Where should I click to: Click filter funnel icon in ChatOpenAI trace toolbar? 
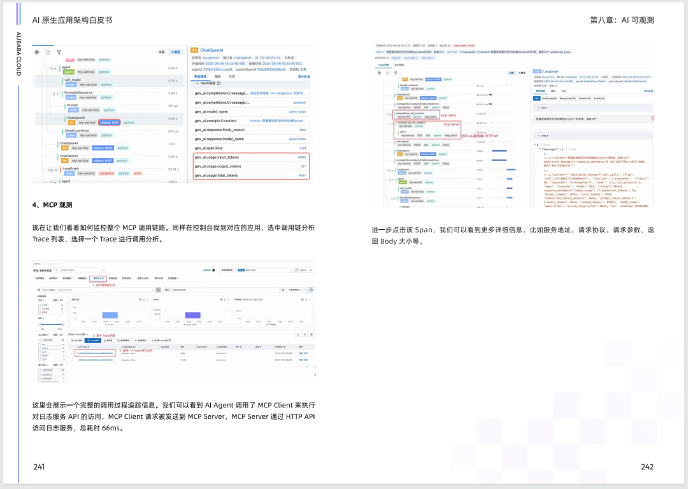point(59,52)
